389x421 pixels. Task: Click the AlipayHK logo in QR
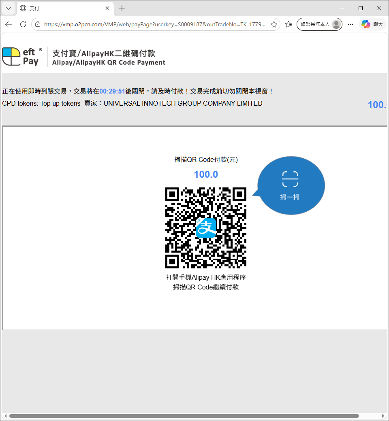(x=206, y=228)
